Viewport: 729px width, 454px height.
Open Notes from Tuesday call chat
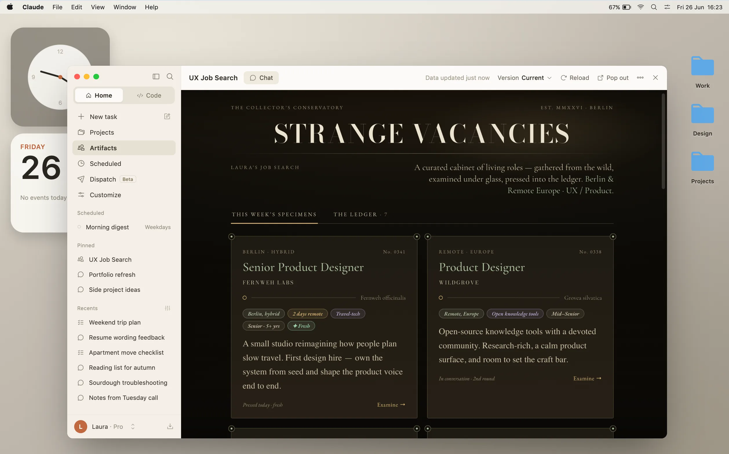[x=124, y=397]
